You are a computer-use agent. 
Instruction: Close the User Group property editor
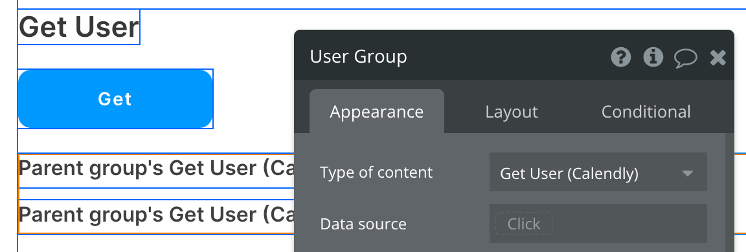coord(718,58)
